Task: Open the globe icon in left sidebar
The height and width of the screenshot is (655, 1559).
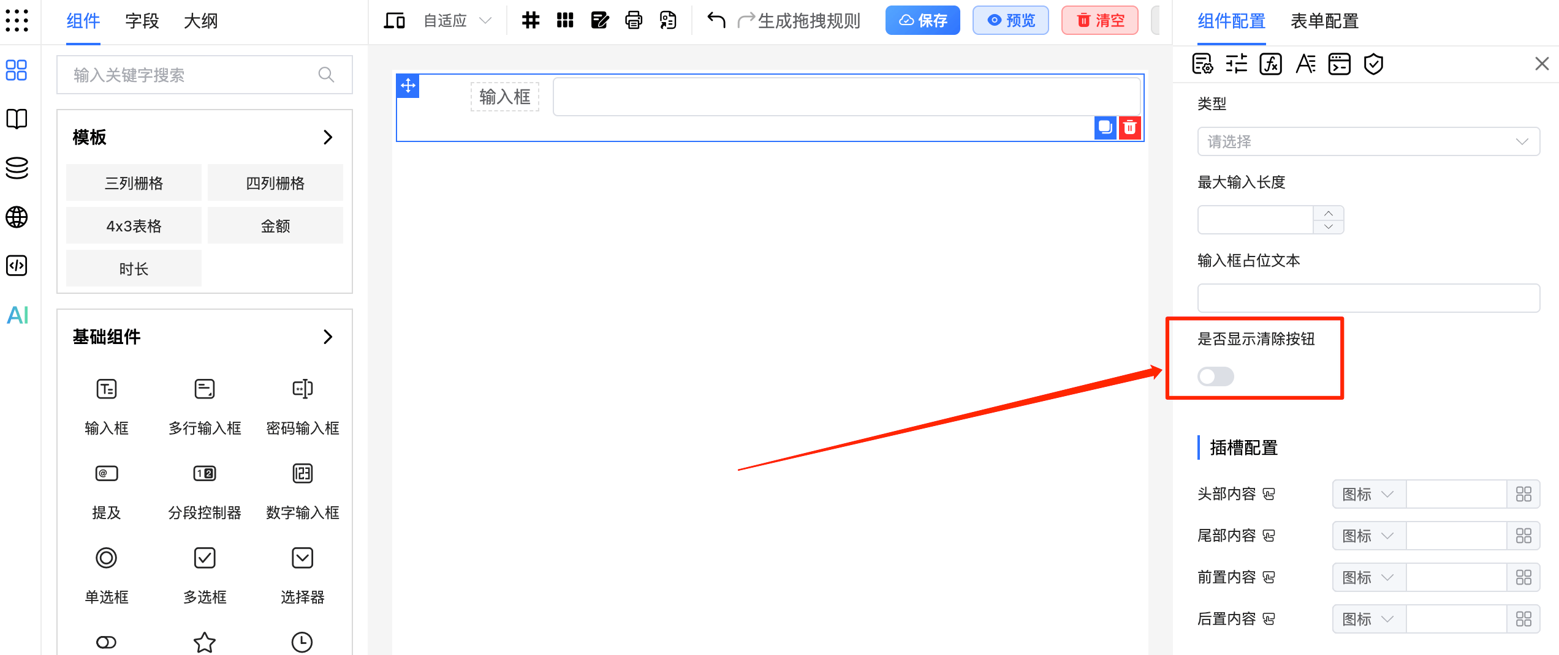Action: [x=17, y=217]
